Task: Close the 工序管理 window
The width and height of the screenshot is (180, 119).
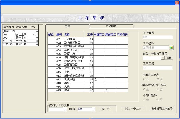Action: point(177,3)
